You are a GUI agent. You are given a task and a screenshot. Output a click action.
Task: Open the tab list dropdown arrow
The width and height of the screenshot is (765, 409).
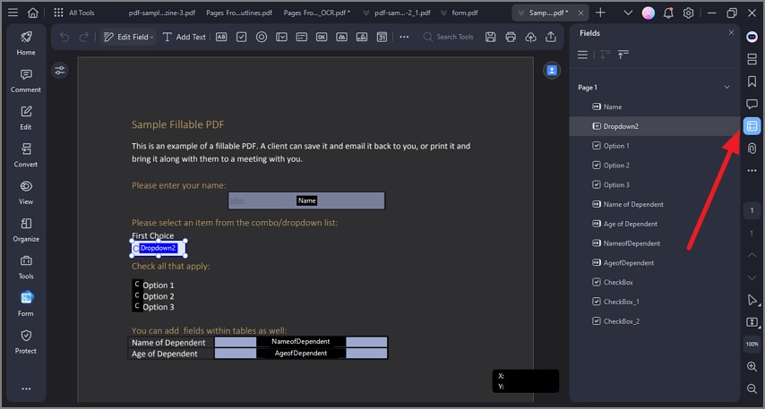coord(628,13)
